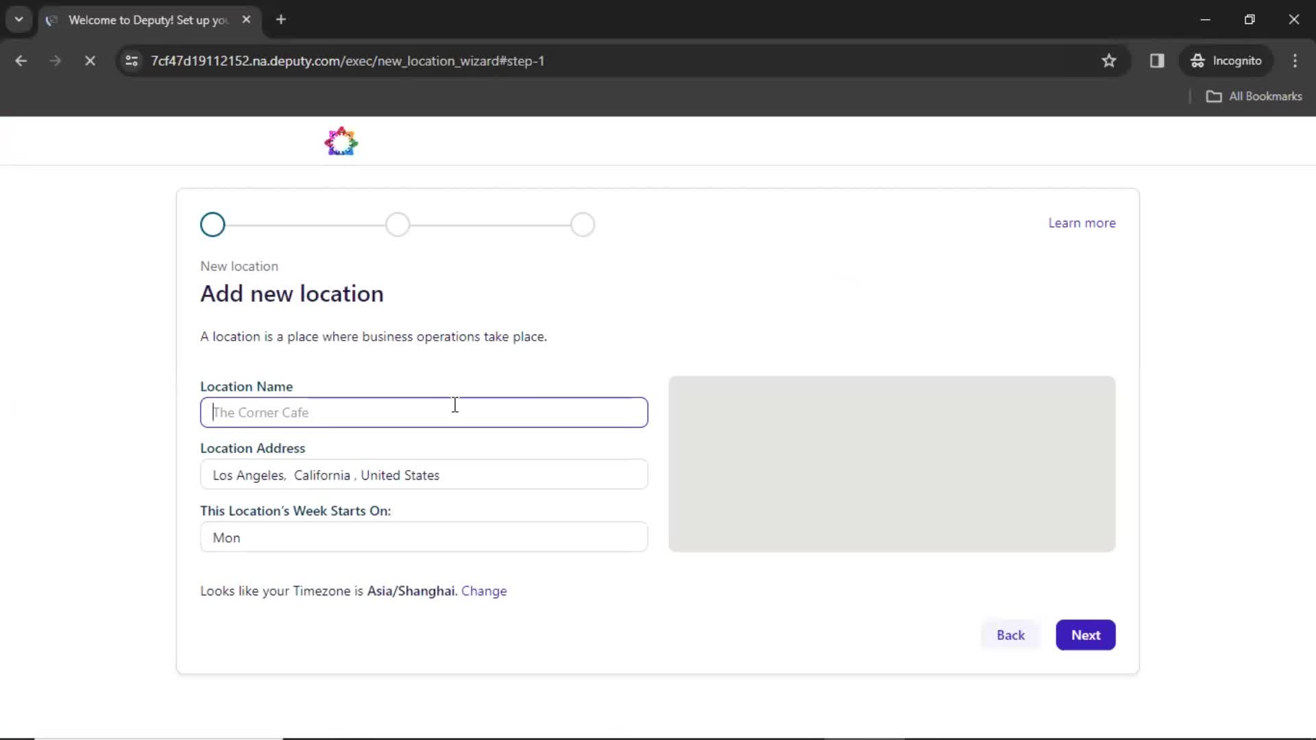Click the Incognito mode icon

pyautogui.click(x=1197, y=60)
